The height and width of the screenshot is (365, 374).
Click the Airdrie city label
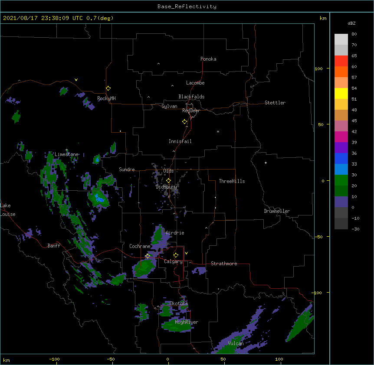(175, 233)
